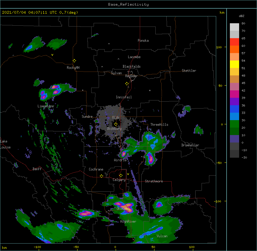
Task: Click the Limestone label
Action: pyautogui.click(x=46, y=106)
